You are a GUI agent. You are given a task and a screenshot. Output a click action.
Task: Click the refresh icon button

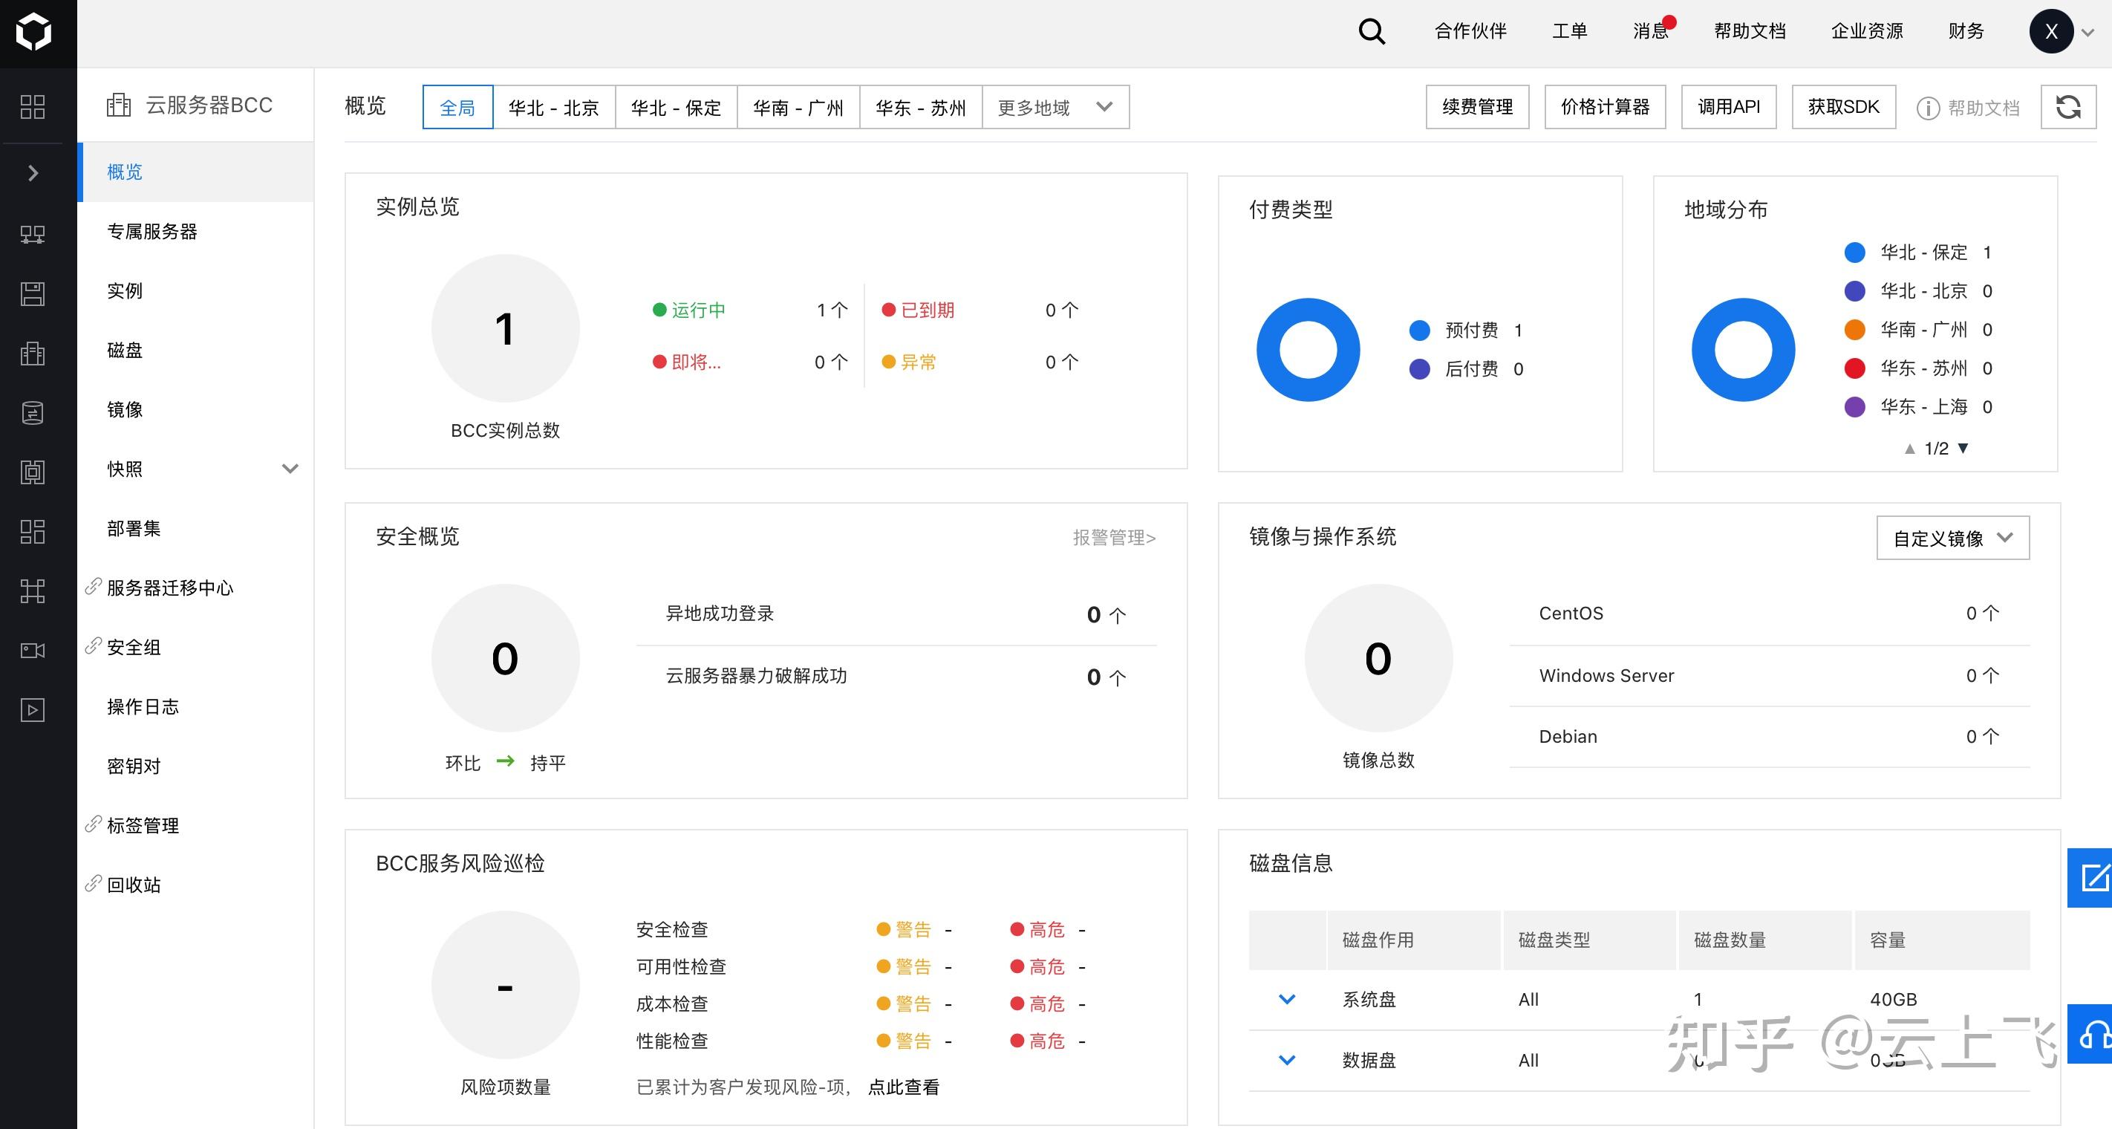click(x=2067, y=108)
